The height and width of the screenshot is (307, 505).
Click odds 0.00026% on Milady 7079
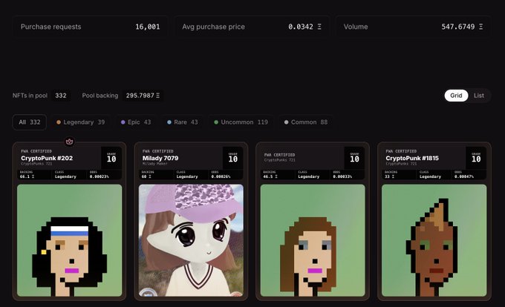pos(221,176)
